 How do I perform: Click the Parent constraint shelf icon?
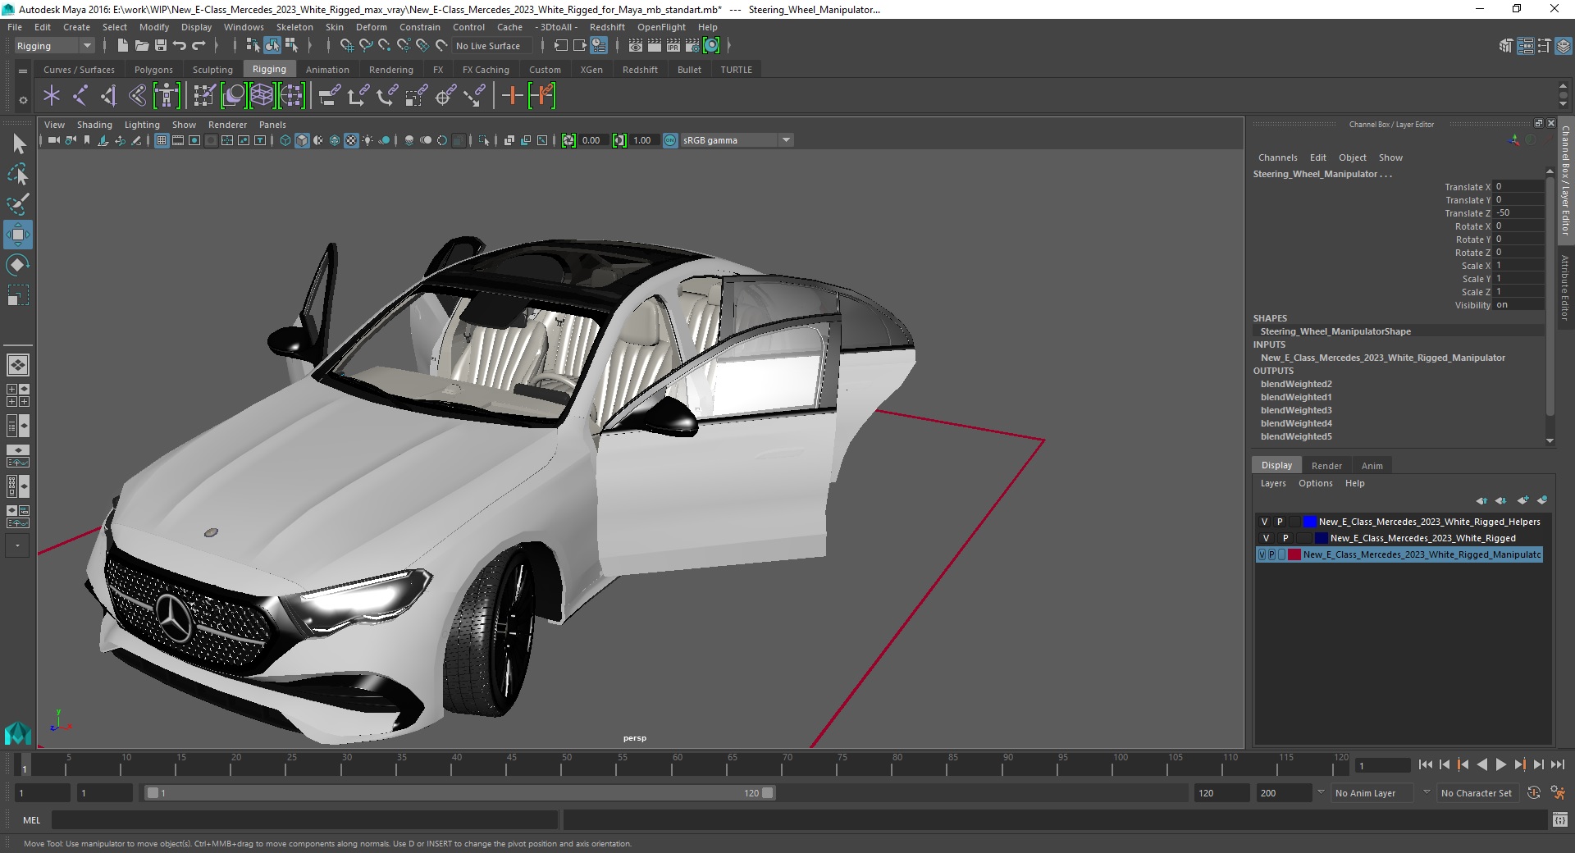pyautogui.click(x=330, y=96)
